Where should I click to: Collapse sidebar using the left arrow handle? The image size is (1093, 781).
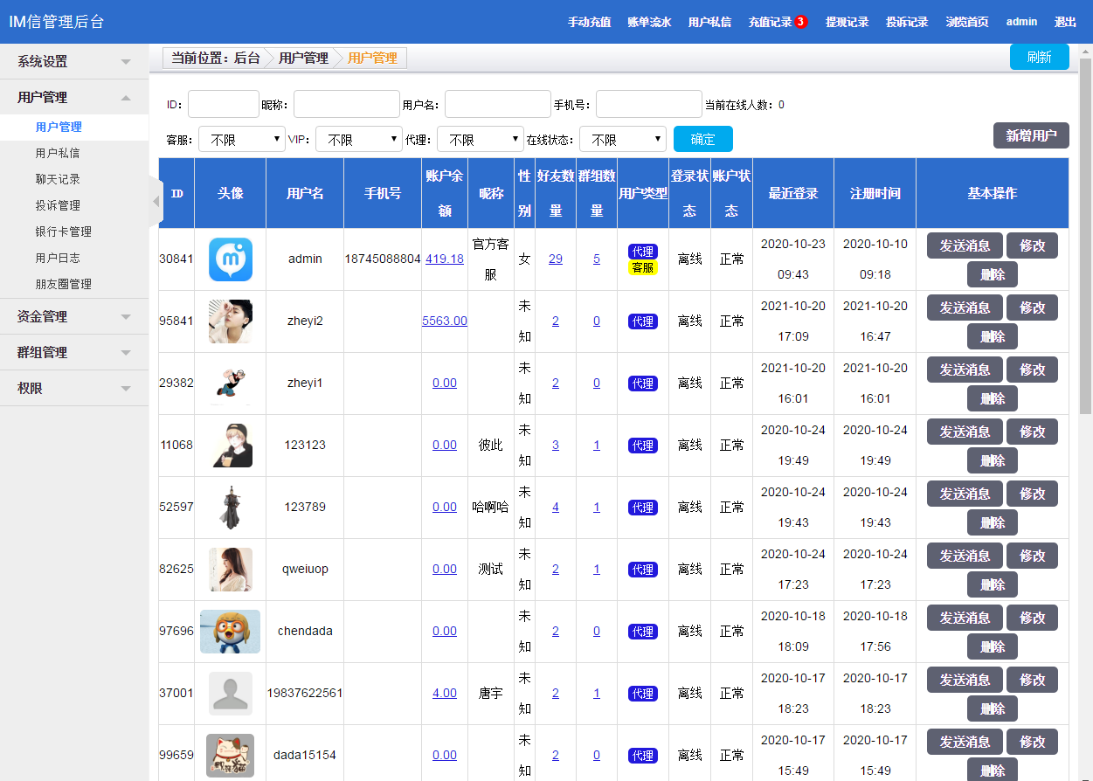pyautogui.click(x=156, y=201)
